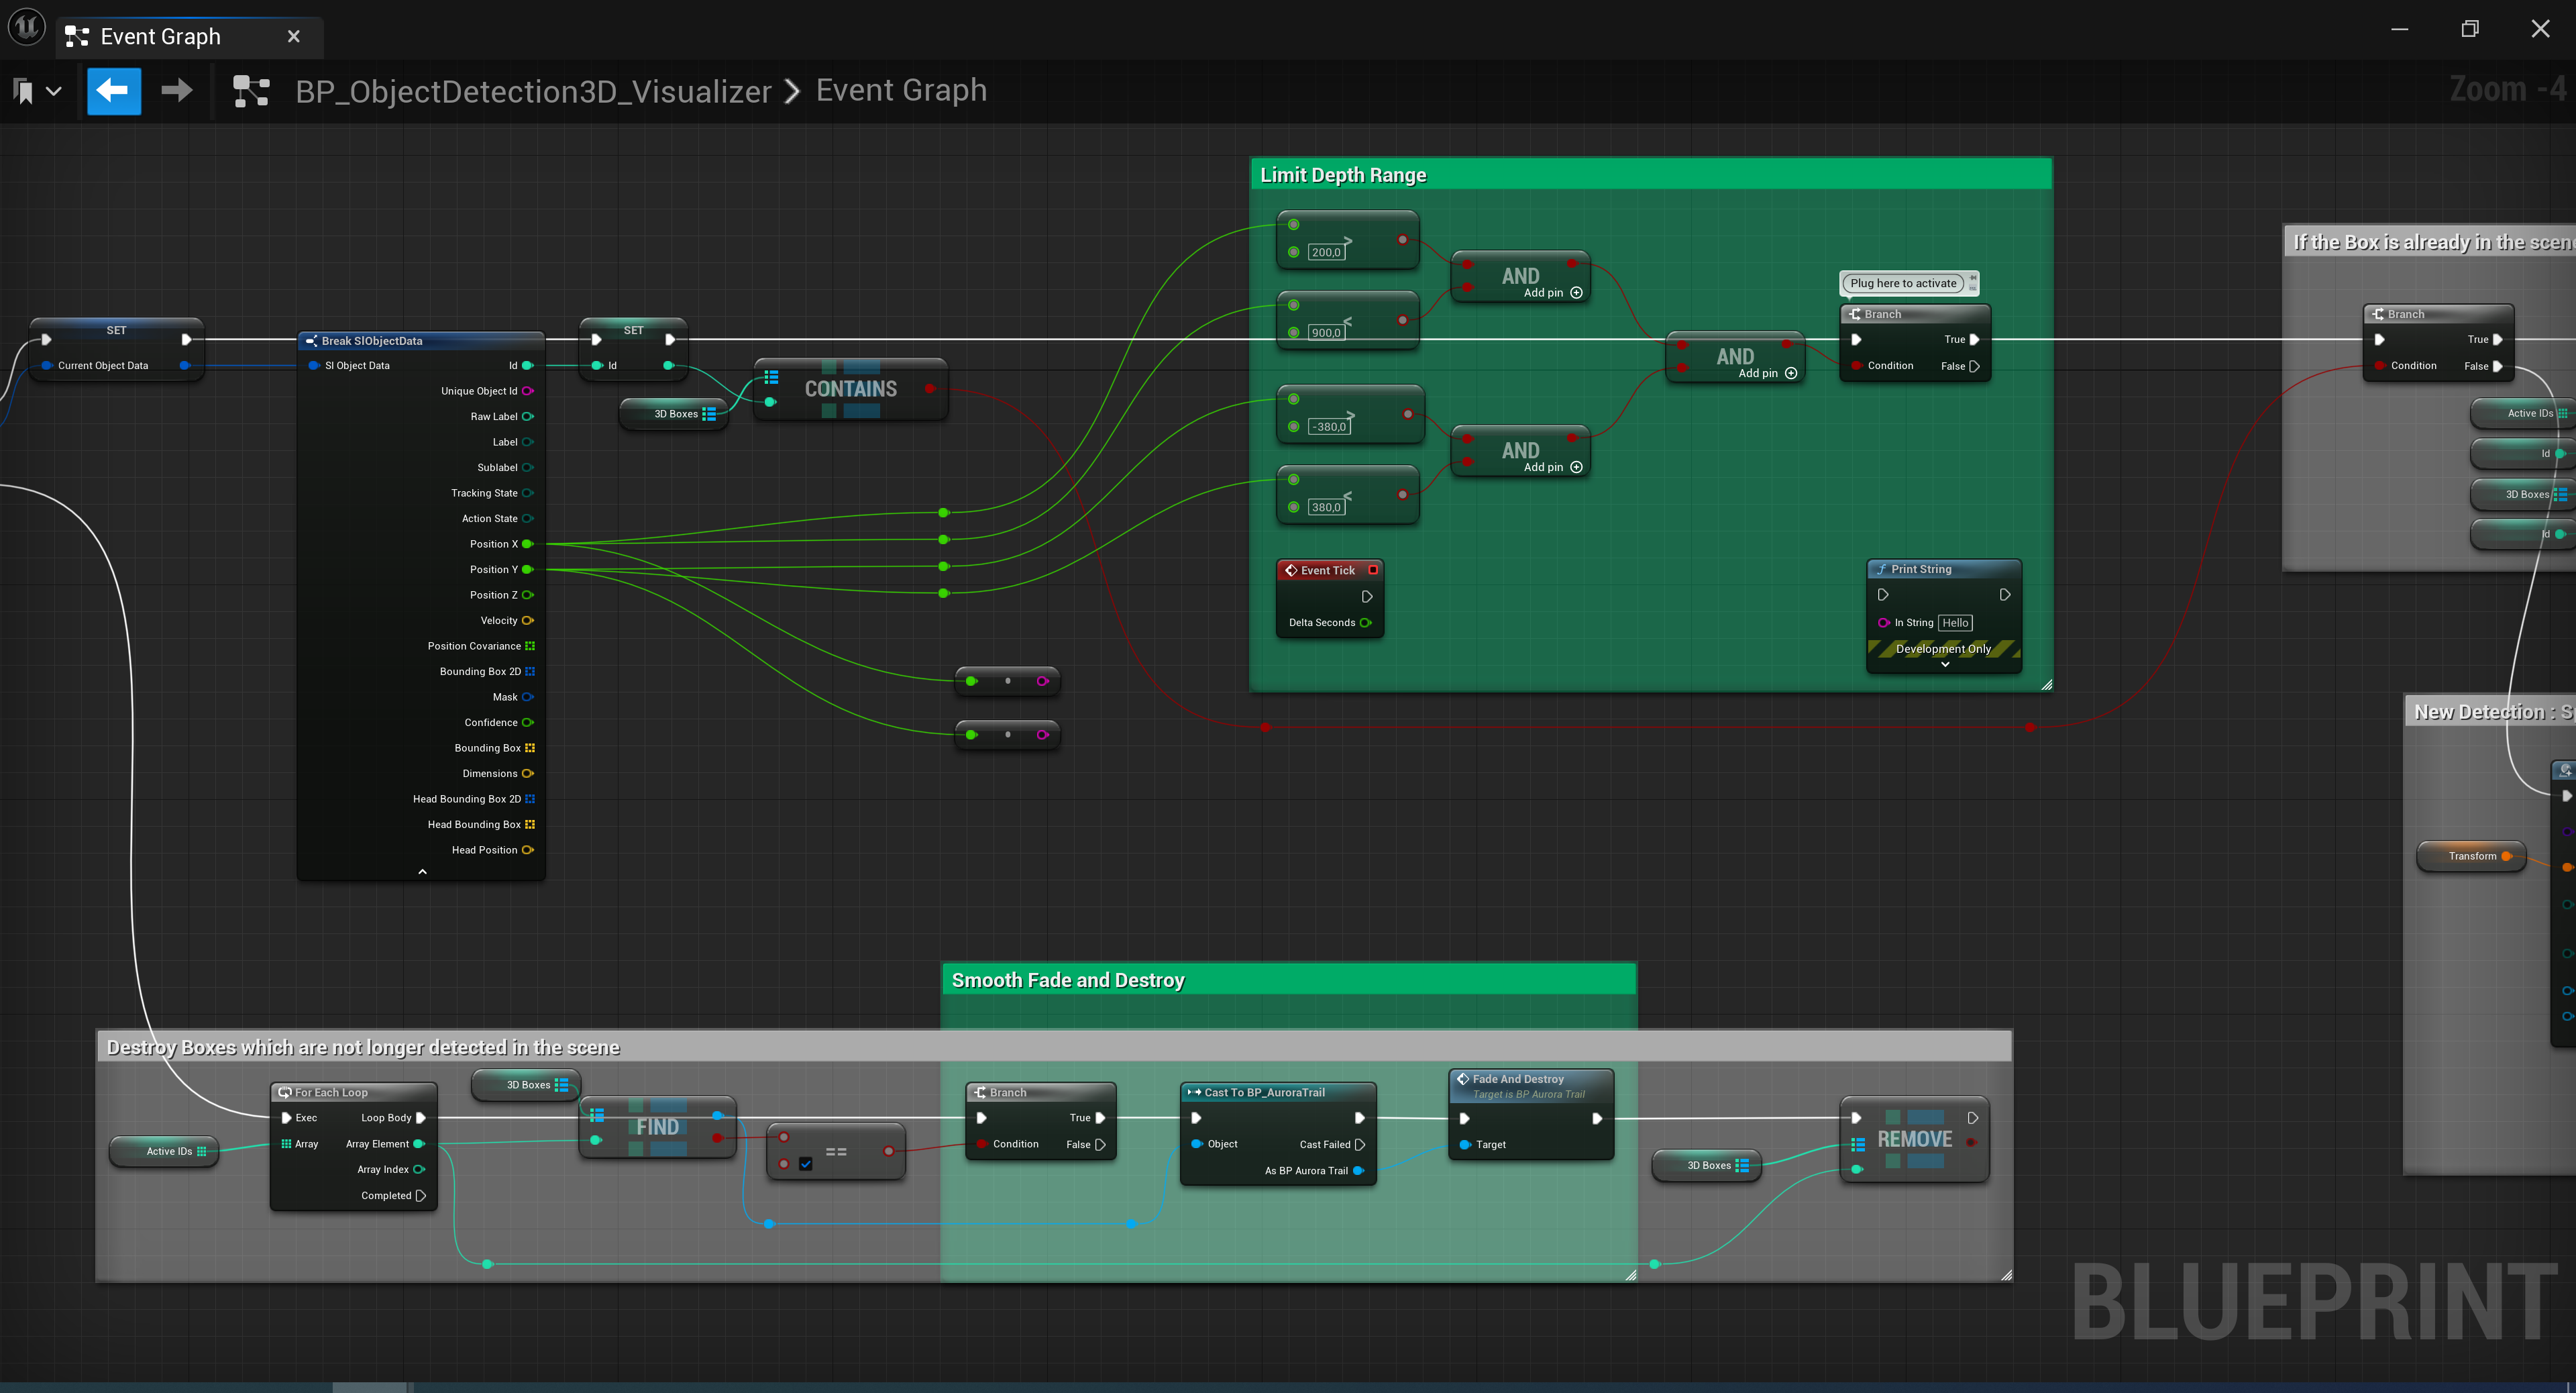The width and height of the screenshot is (2576, 1393).
Task: Click the Event Graph breadcrumb link
Action: click(901, 90)
